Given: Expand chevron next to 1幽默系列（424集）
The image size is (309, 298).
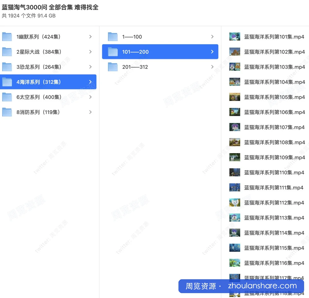Looking at the screenshot, I should pyautogui.click(x=90, y=37).
